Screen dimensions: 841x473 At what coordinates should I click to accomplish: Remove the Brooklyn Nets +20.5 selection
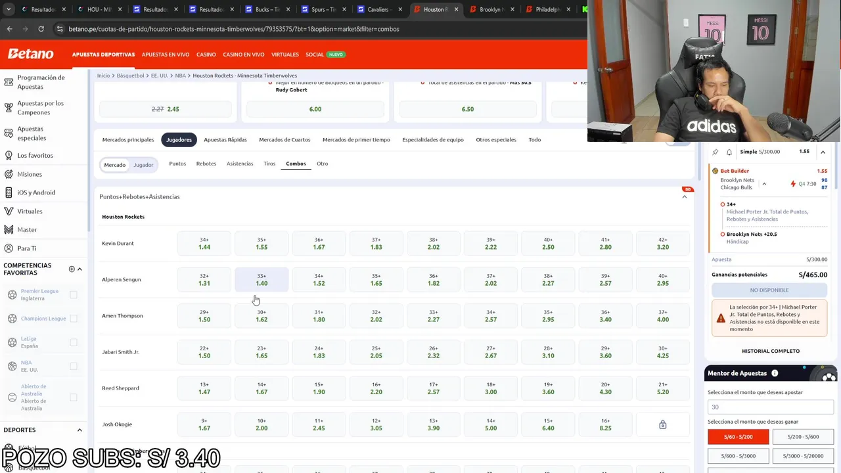[x=723, y=235]
